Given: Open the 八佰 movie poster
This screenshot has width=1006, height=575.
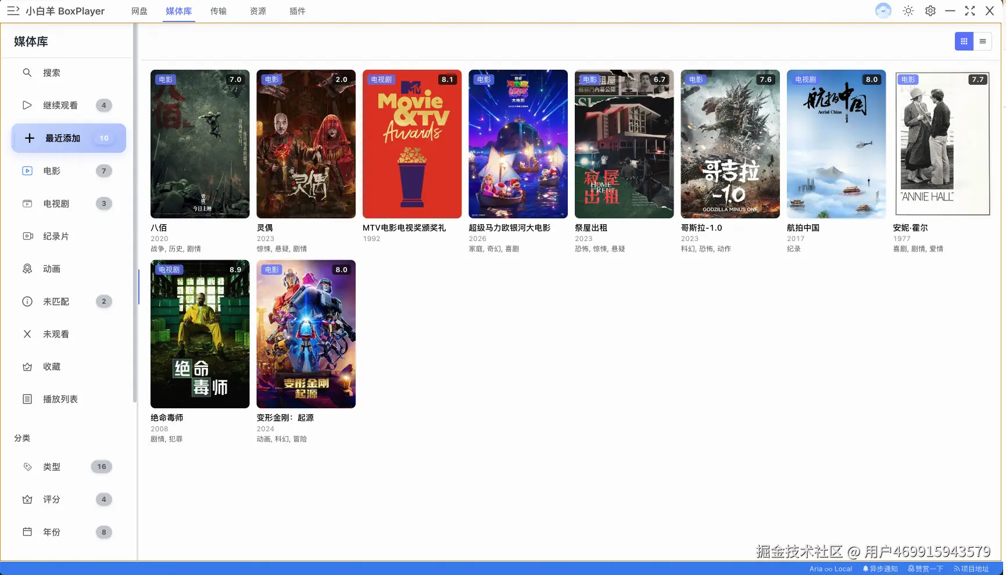Looking at the screenshot, I should 200,144.
